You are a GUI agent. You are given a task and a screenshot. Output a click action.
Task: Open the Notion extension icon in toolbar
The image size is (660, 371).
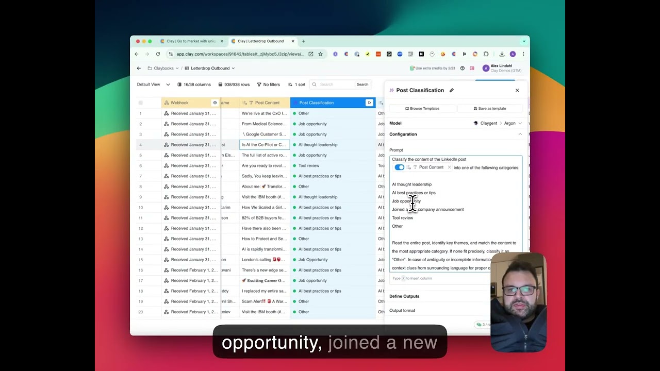(421, 54)
